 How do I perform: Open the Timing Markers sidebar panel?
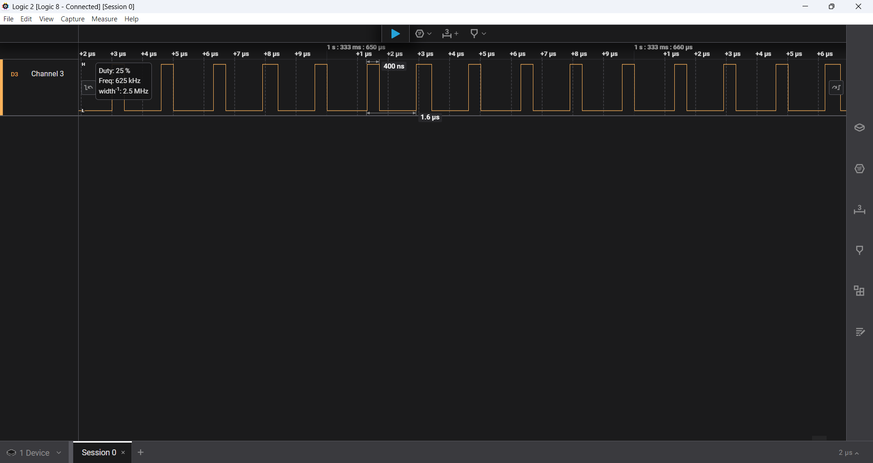[x=859, y=251]
